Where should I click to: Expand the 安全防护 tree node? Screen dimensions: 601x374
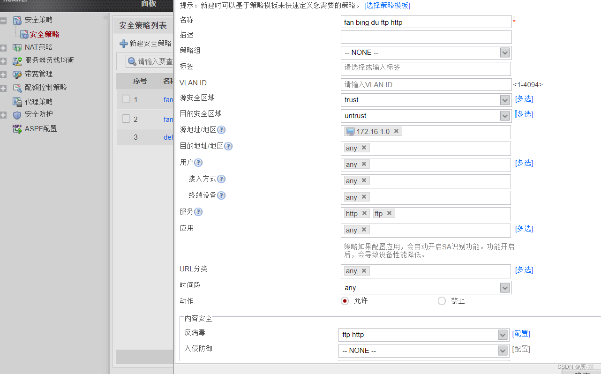4,115
